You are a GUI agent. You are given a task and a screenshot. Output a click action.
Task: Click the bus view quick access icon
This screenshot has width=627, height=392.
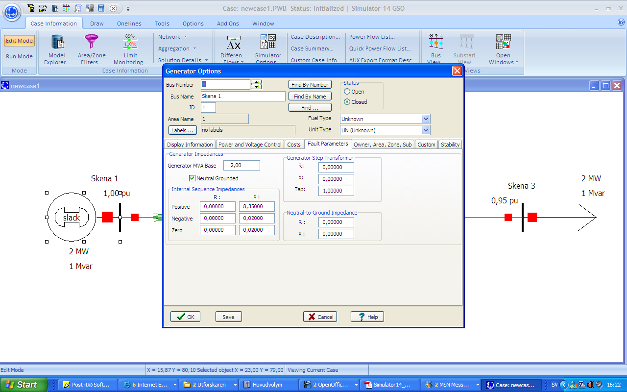click(x=66, y=8)
